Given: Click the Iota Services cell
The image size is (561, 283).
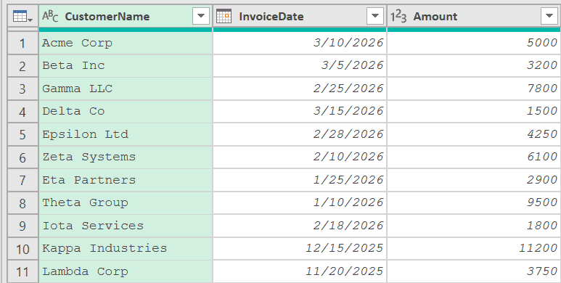Looking at the screenshot, I should click(x=126, y=226).
